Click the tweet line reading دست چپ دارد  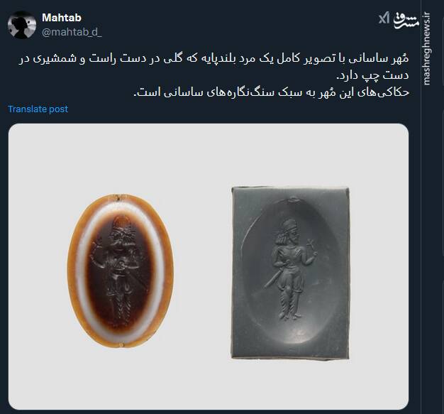click(x=372, y=76)
